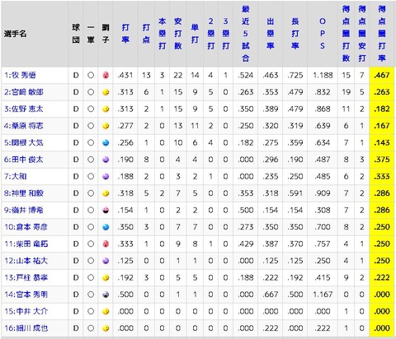Click the purple condition icon for 田中 俊太
The image size is (396, 339).
106,160
